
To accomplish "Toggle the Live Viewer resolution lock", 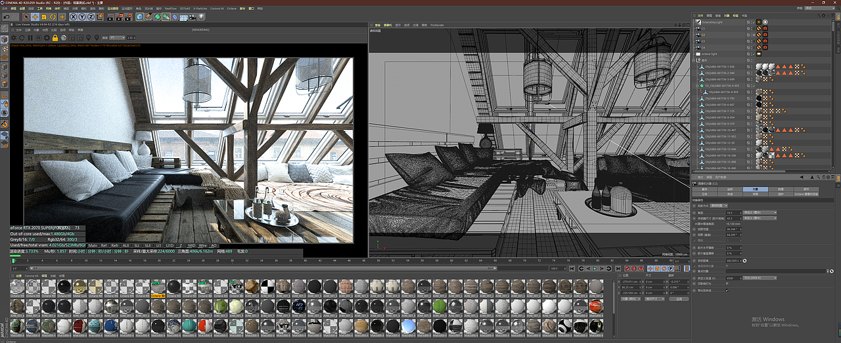I will (55, 38).
